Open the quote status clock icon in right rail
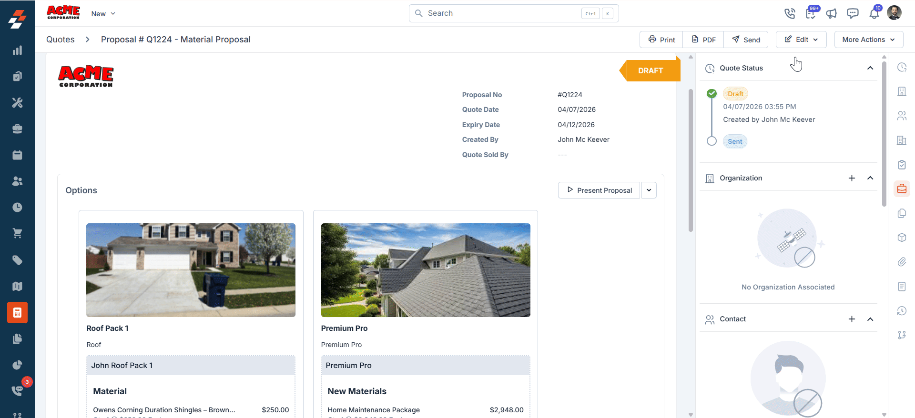The width and height of the screenshot is (915, 418). coord(902,67)
